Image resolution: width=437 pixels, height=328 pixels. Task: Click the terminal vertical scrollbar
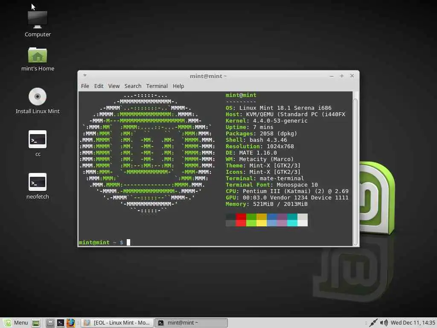[355, 172]
